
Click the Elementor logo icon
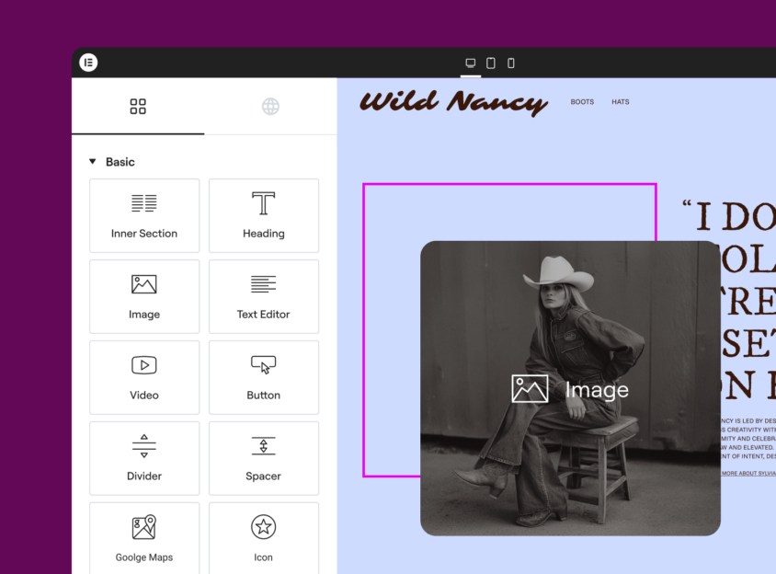coord(88,63)
